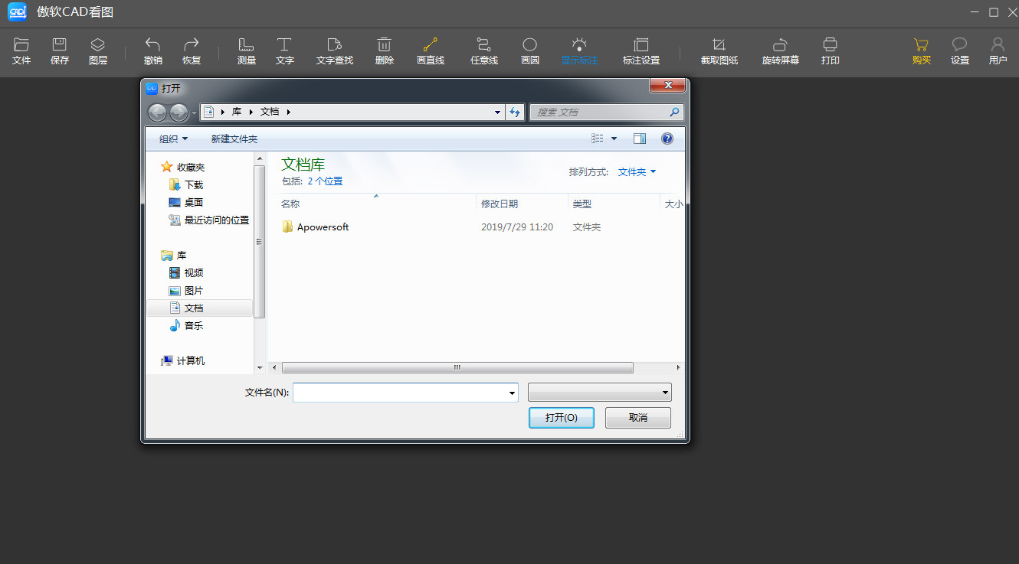Click the refresh button beside address bar

point(516,112)
